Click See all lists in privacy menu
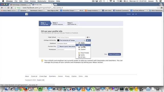164x92 pixels. click(83, 57)
